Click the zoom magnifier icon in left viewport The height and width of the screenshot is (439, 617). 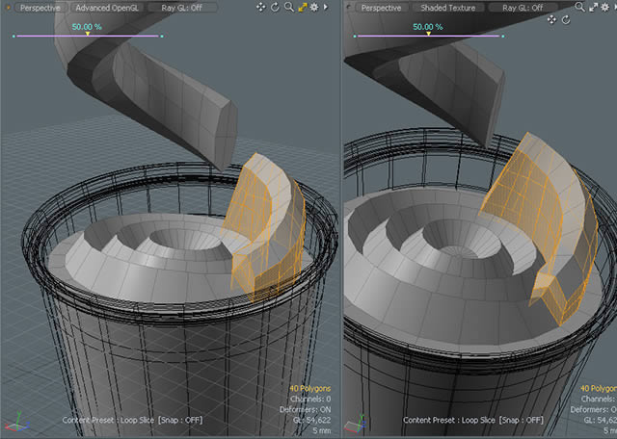(x=288, y=7)
